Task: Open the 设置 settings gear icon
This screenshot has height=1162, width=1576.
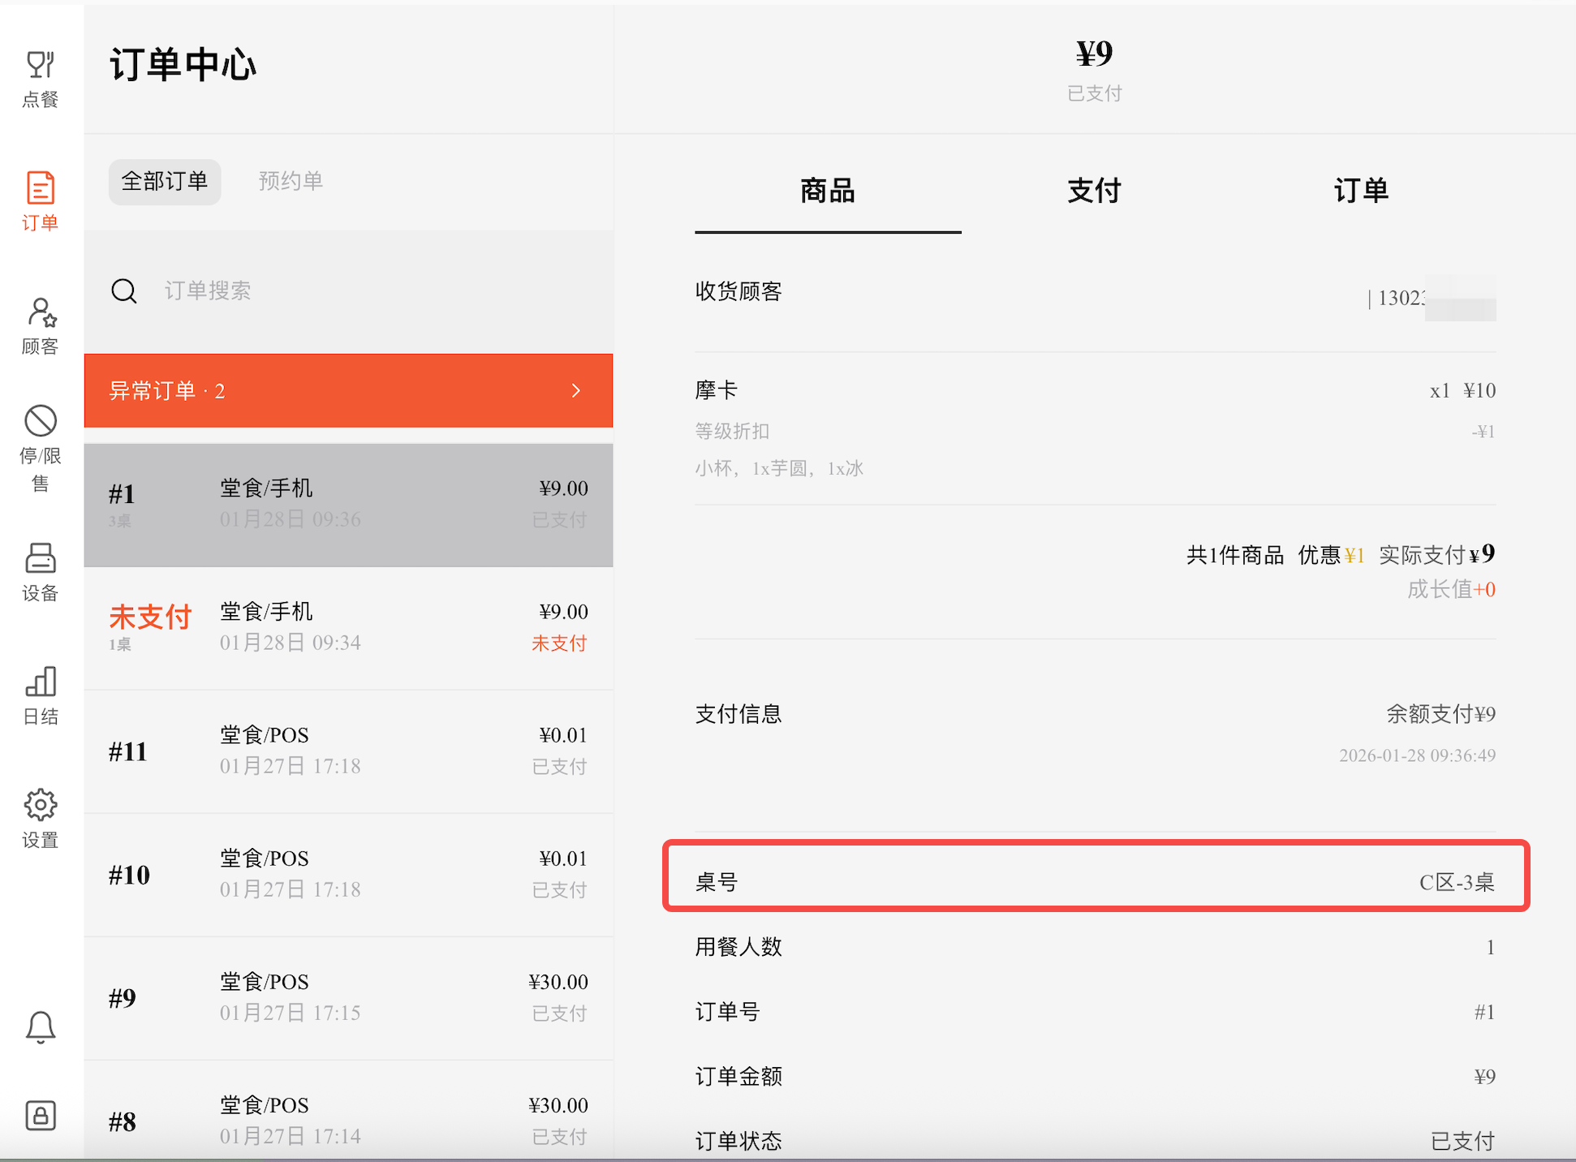Action: [40, 818]
